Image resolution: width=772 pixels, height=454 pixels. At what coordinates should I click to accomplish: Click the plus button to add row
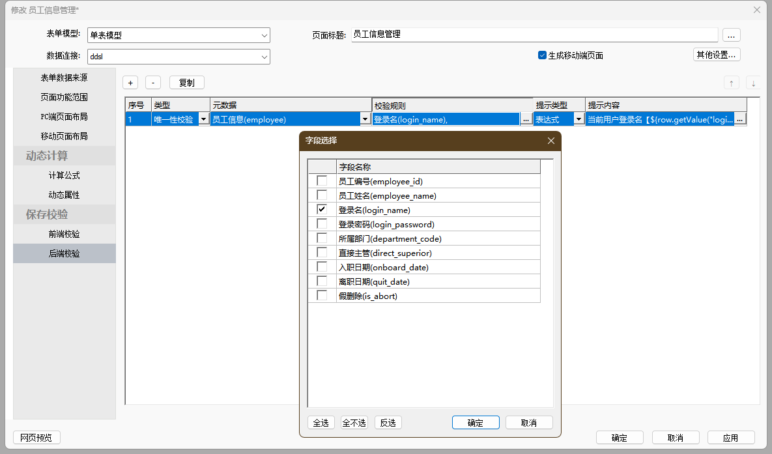(130, 83)
